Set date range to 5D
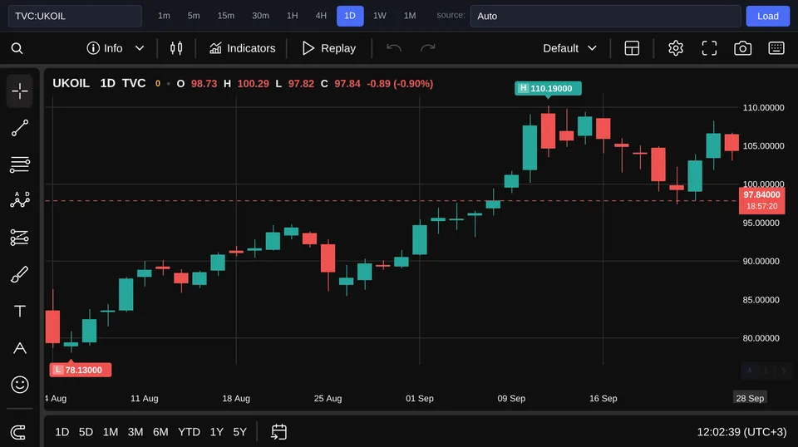The width and height of the screenshot is (798, 447). coord(86,432)
